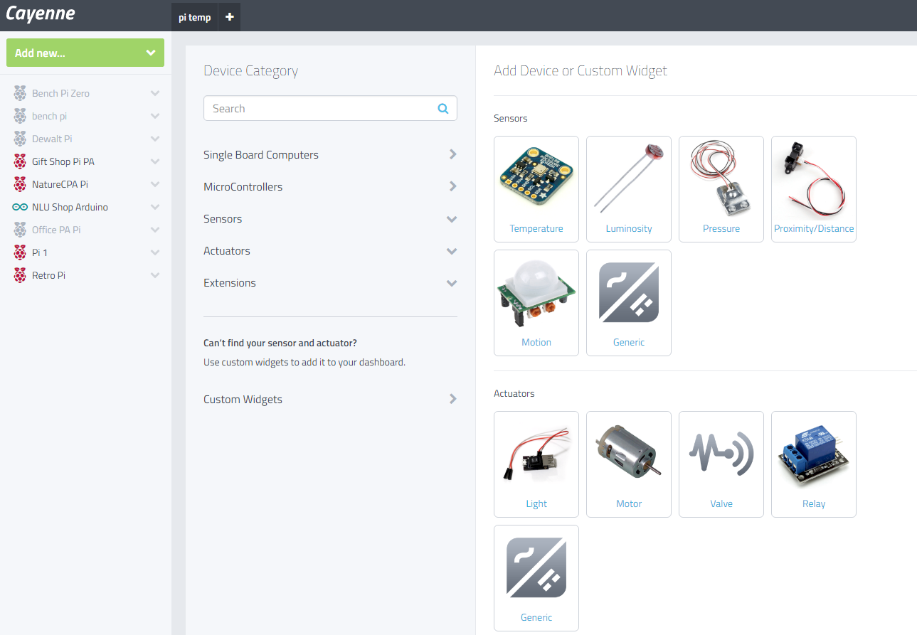Open Single Board Computers category
The height and width of the screenshot is (635, 917).
point(261,155)
